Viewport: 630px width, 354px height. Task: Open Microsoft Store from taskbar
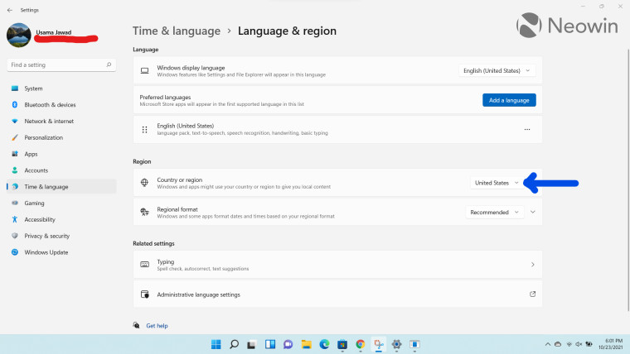click(x=342, y=344)
